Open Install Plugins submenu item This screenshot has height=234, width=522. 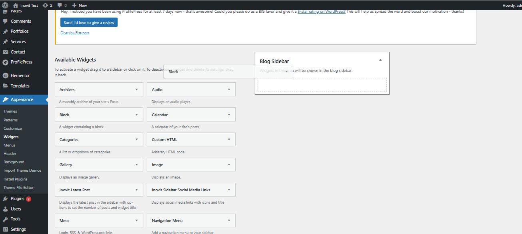click(x=16, y=179)
